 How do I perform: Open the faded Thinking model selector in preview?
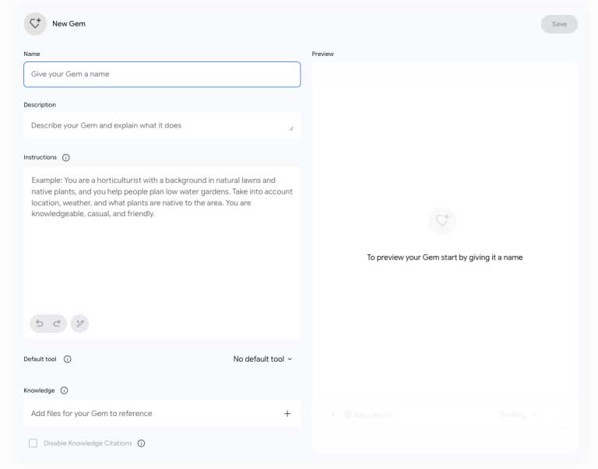click(x=519, y=415)
